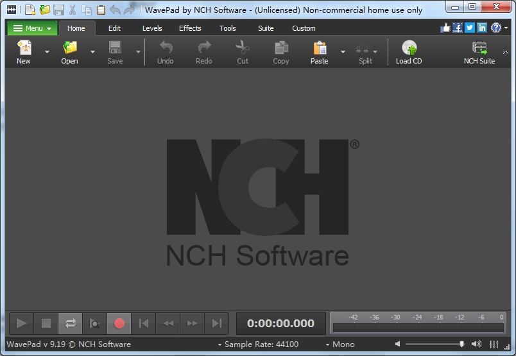The width and height of the screenshot is (516, 356).
Task: Click the Paste clipboard icon
Action: coord(320,47)
